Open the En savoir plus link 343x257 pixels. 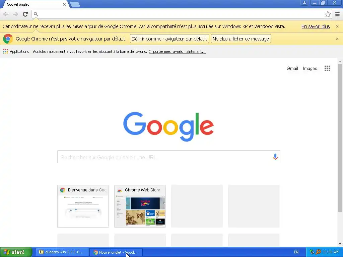[x=316, y=26]
